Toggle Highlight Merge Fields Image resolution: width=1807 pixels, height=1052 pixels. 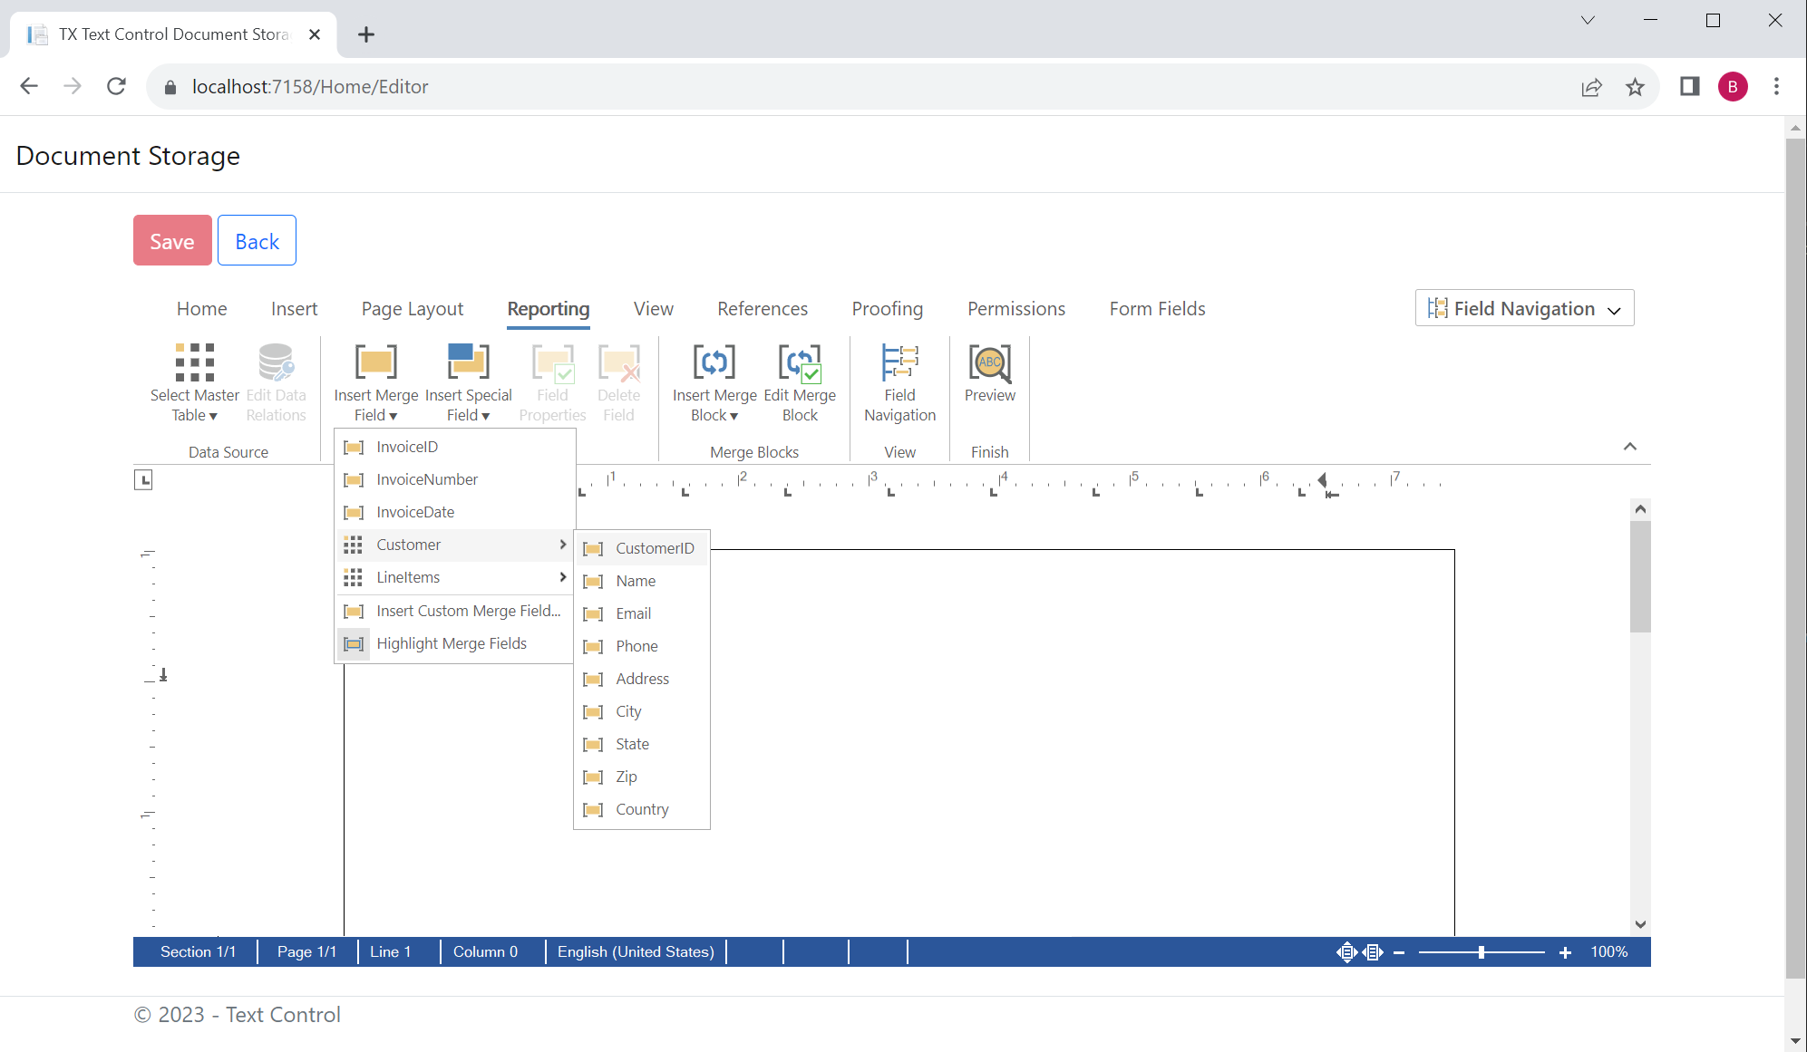452,643
